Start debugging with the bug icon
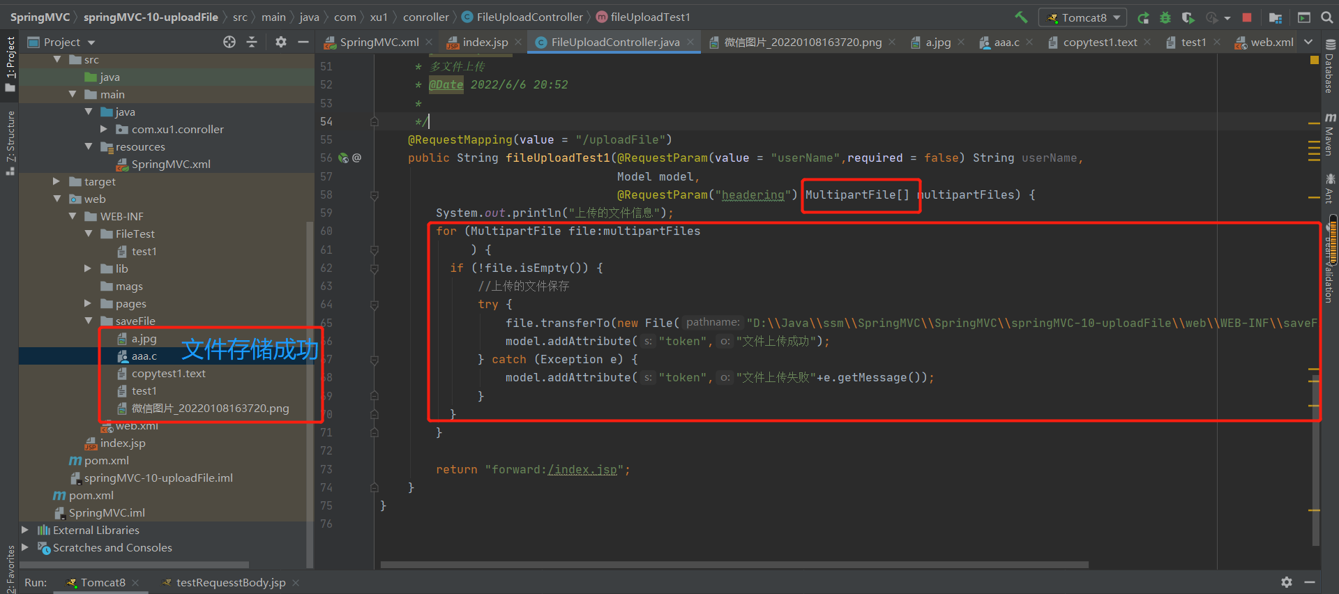The height and width of the screenshot is (594, 1339). coord(1165,17)
